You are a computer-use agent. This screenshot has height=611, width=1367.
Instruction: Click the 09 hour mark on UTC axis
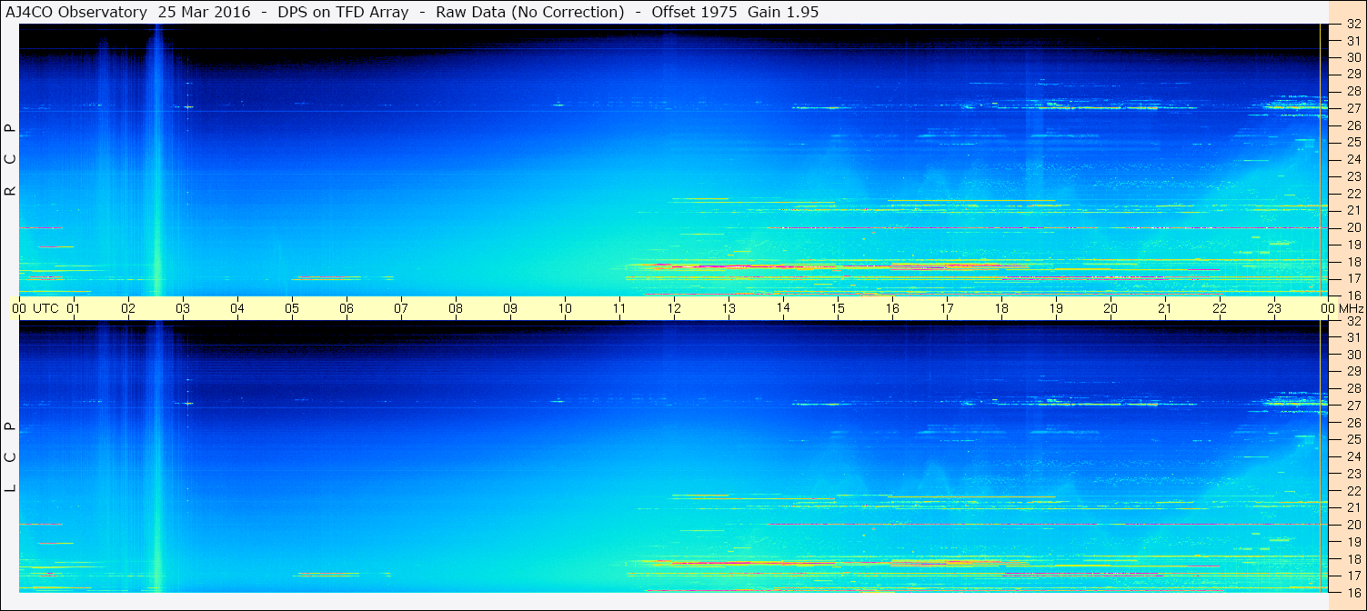pos(510,308)
